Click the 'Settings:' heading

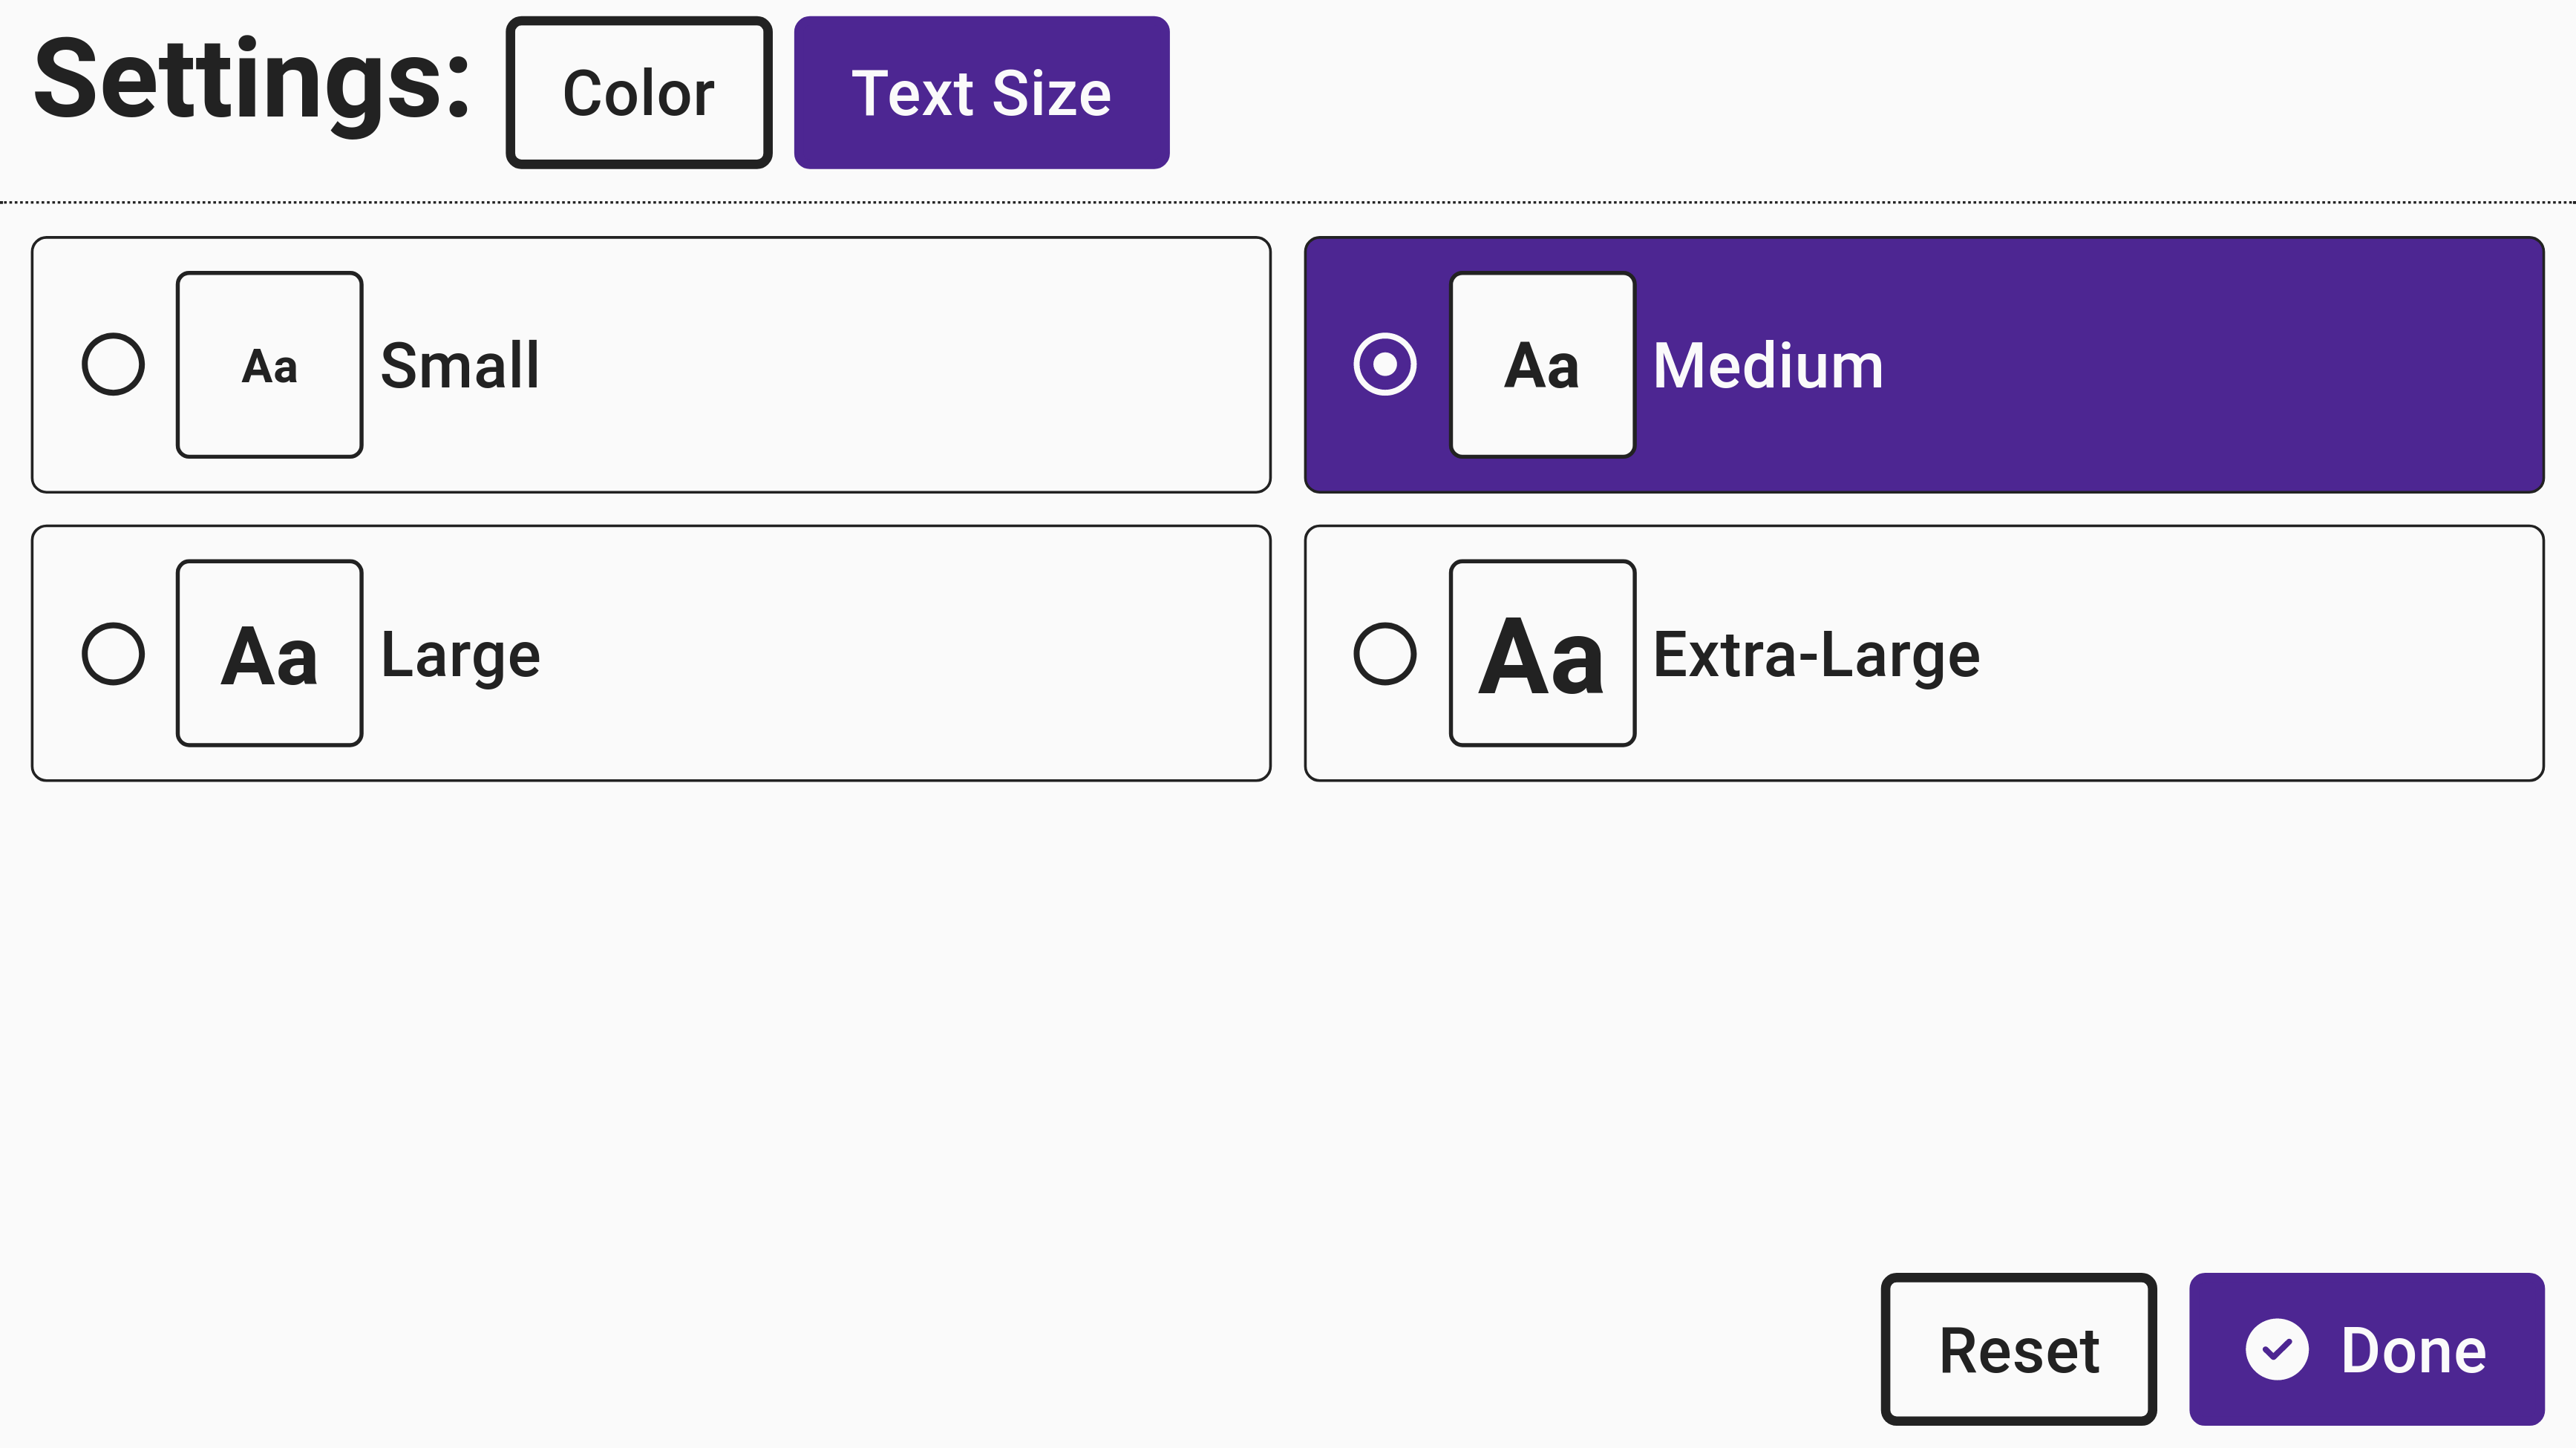(252, 82)
